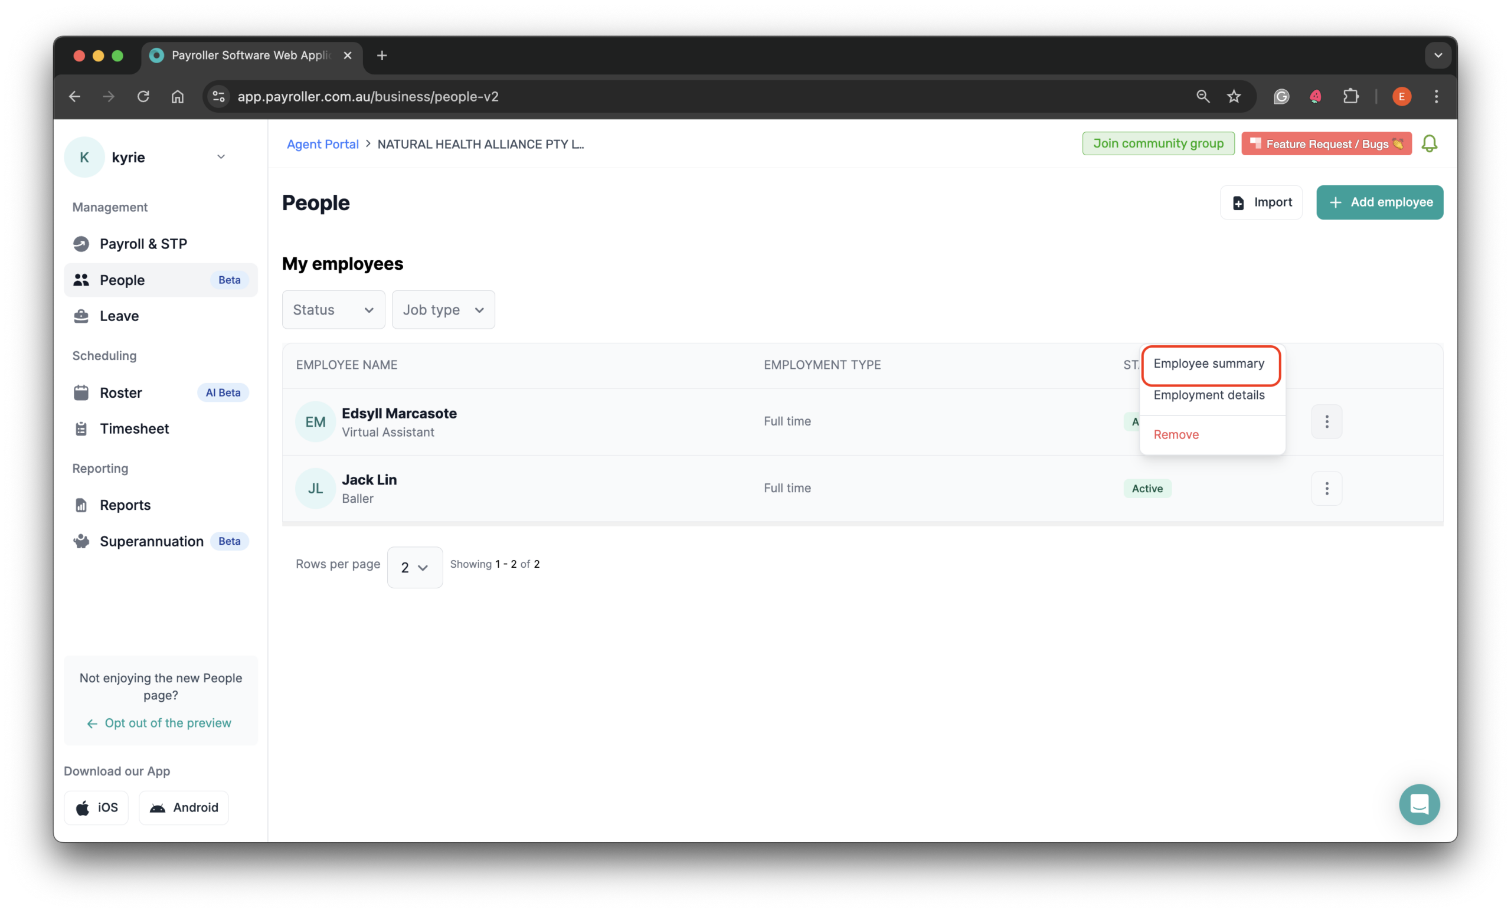The image size is (1511, 913).
Task: Go to Leave in sidebar
Action: pos(119,316)
